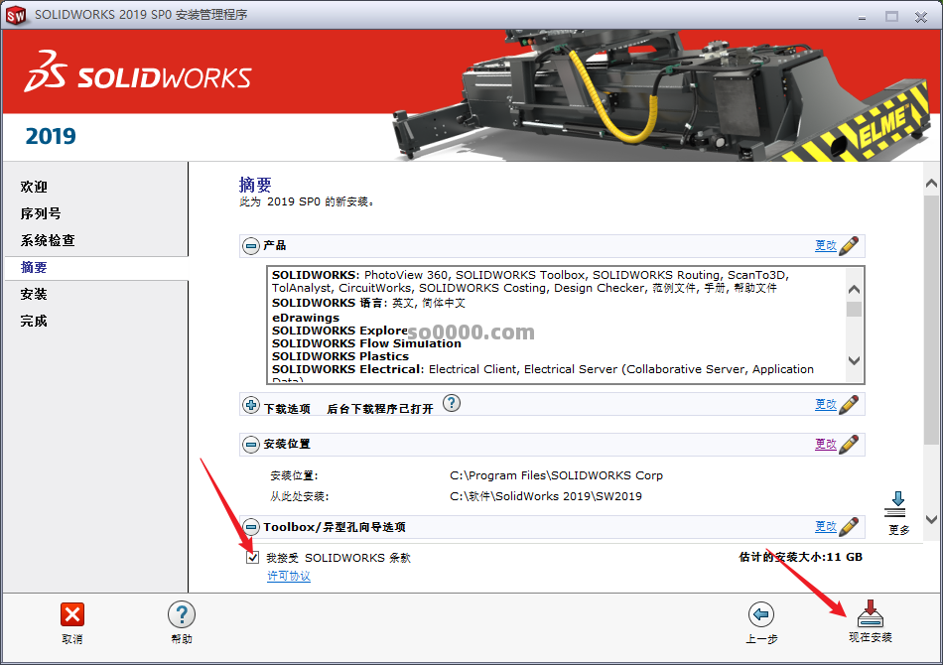Select the 系统检查 step in sidebar
Screen dimensions: 943x665
[48, 240]
